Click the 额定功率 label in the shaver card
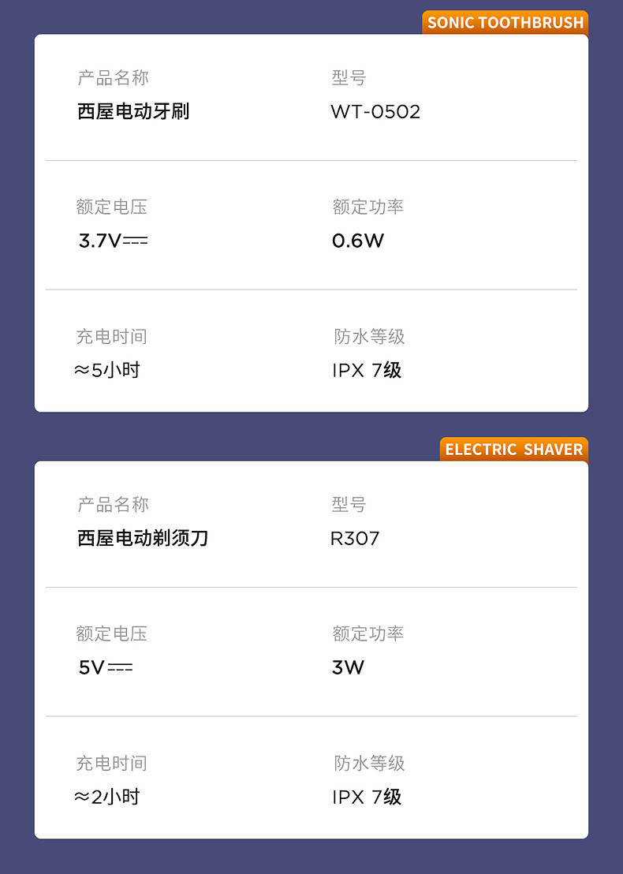The width and height of the screenshot is (623, 874). [368, 633]
